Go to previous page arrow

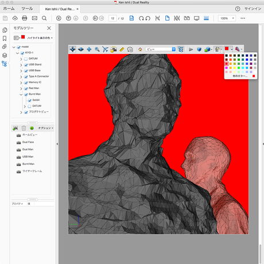[x=68, y=18]
